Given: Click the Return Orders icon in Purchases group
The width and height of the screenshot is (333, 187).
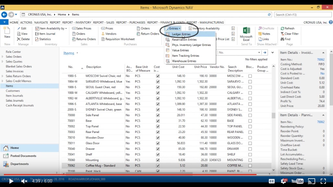Looking at the screenshot, I should 138,34.
